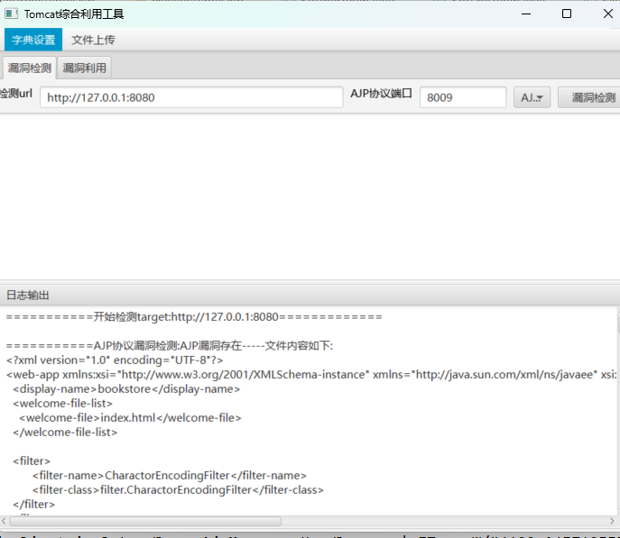Click the 日志输出 panel header
The width and height of the screenshot is (620, 538).
pyautogui.click(x=310, y=295)
